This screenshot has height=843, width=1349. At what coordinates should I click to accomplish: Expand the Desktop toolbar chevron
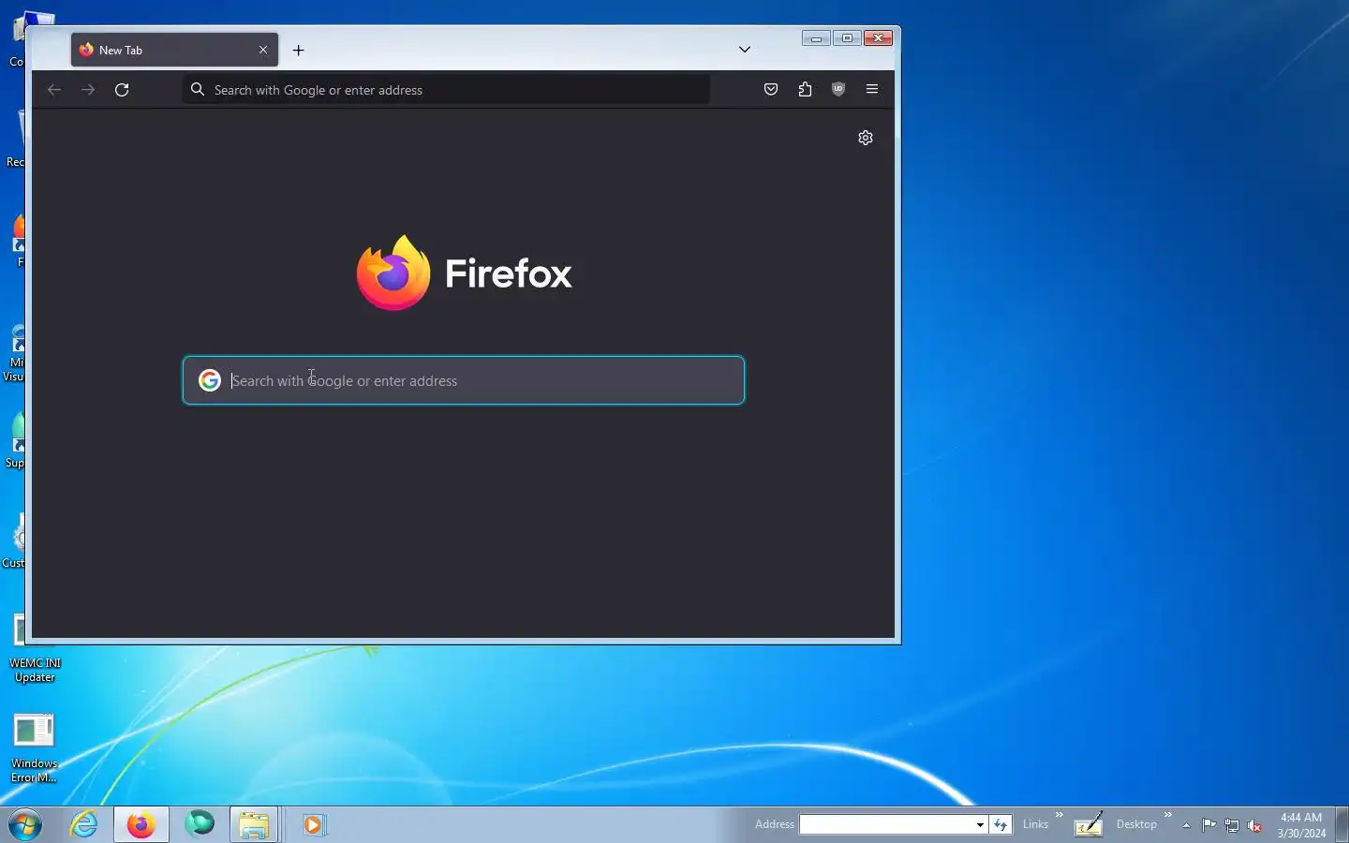[1168, 815]
